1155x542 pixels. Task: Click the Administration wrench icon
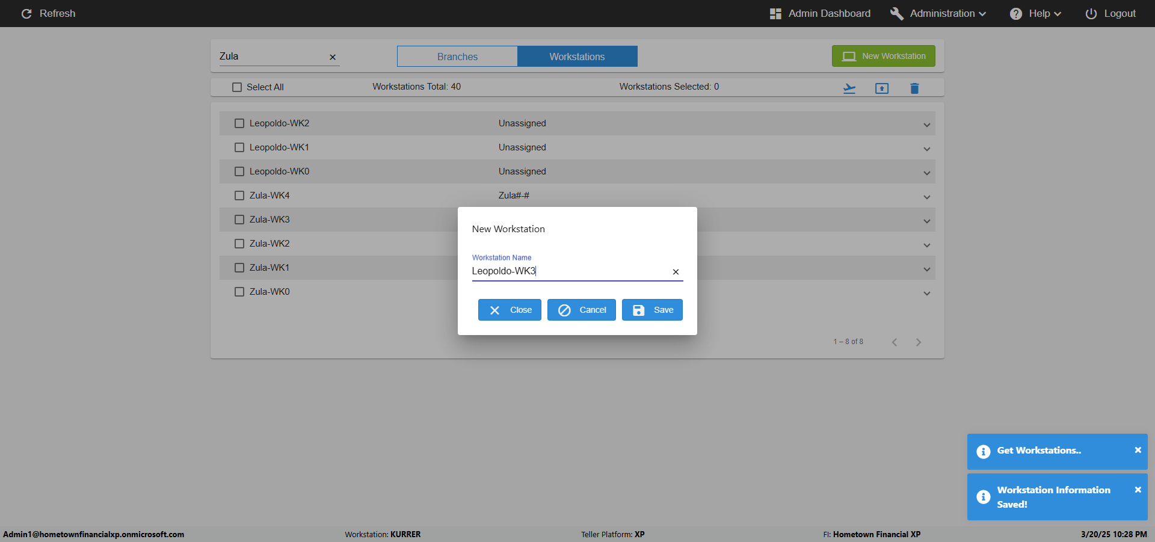pyautogui.click(x=897, y=14)
